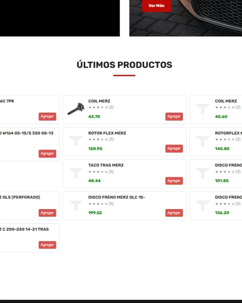Click placeholder image of DISCO FRENO GLC
Viewport: 242px width, 303px height.
76,205
